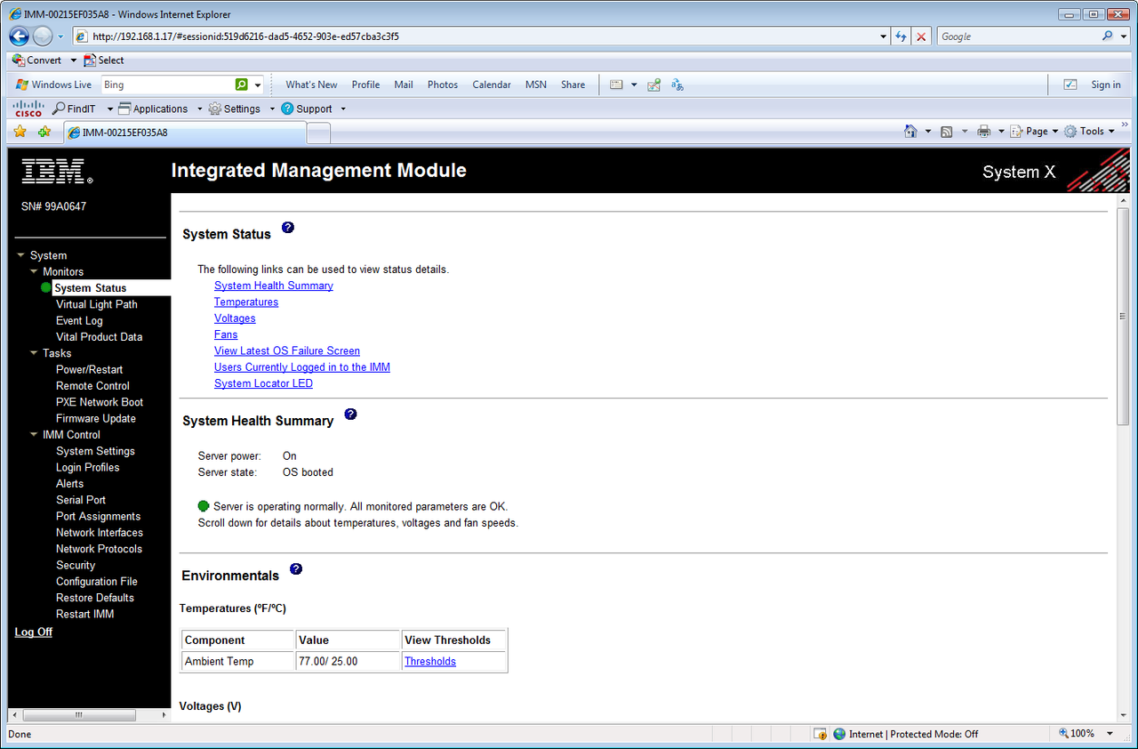Click the Windows Live mail envelope icon

[x=616, y=85]
